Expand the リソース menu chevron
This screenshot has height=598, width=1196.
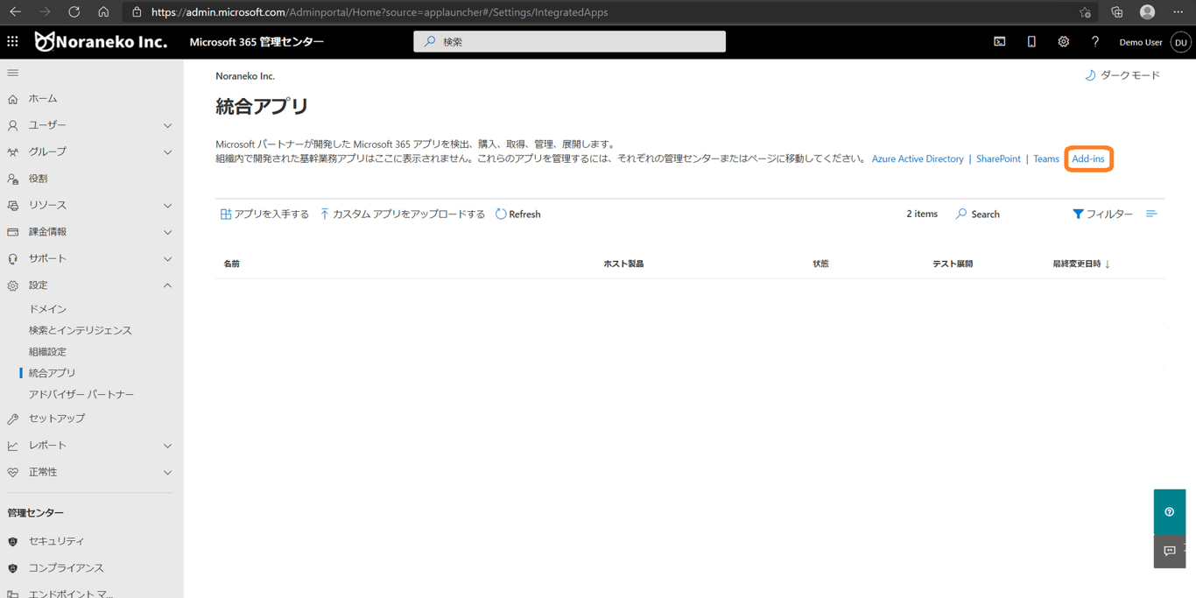(167, 206)
